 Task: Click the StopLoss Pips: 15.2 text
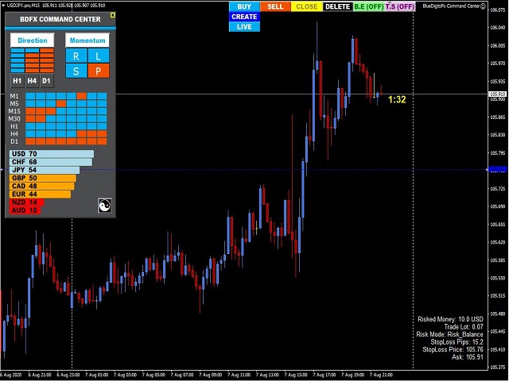[457, 342]
